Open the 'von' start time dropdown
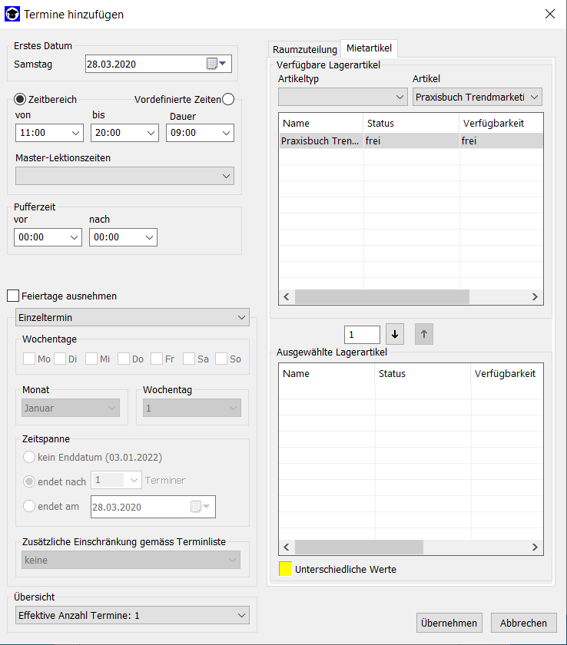 click(49, 133)
